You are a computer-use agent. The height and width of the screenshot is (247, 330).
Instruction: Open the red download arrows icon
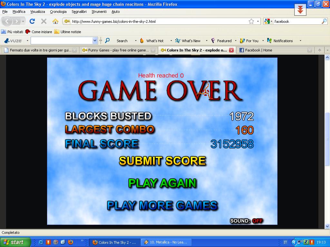(x=300, y=10)
